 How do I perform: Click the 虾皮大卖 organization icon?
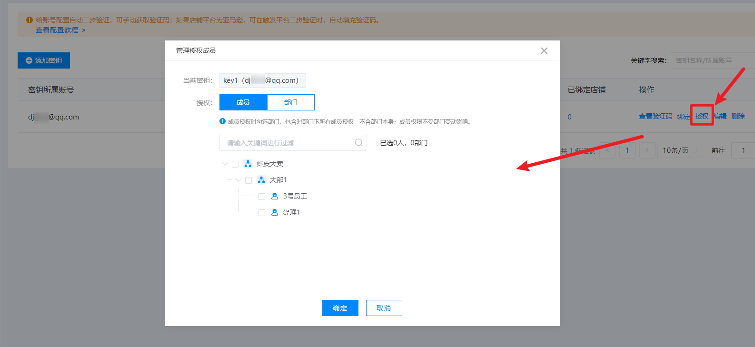click(248, 164)
